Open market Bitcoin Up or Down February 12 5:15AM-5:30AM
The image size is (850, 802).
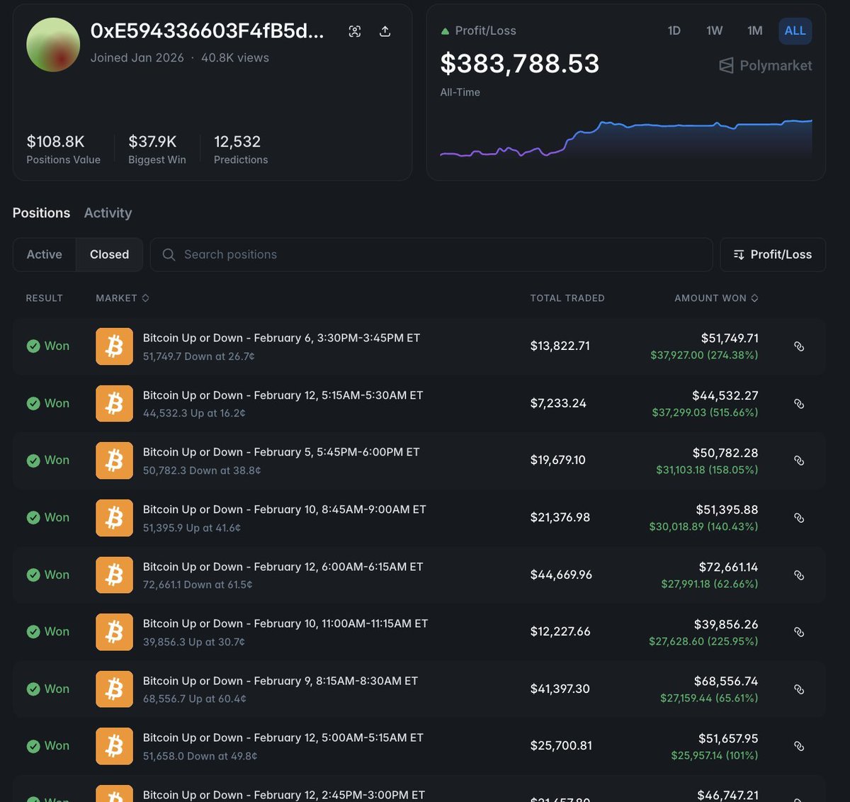(x=283, y=395)
